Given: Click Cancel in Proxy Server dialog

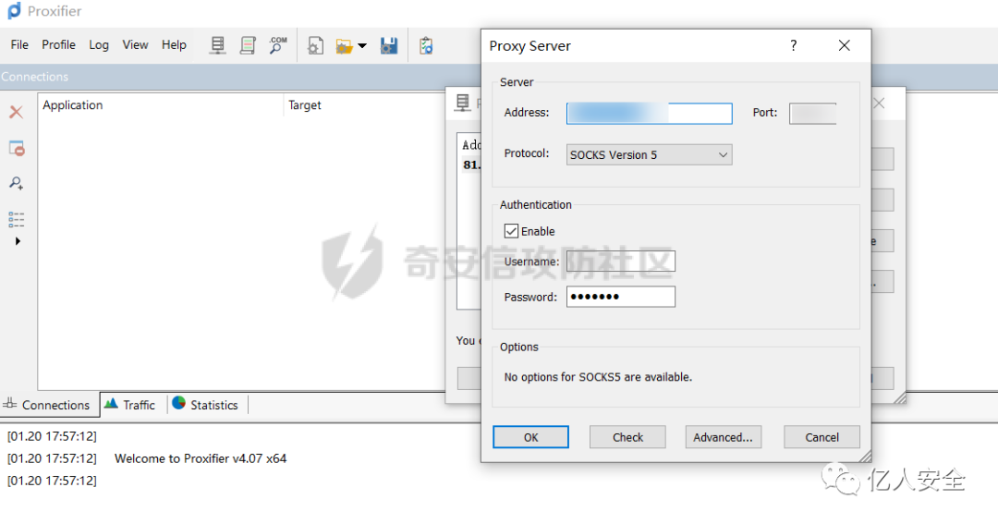Looking at the screenshot, I should tap(822, 437).
